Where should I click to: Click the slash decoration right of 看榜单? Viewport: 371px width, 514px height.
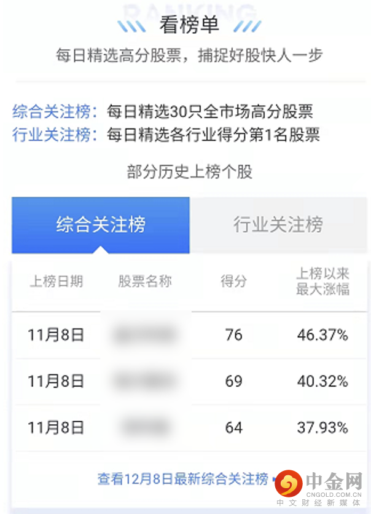pyautogui.click(x=248, y=26)
